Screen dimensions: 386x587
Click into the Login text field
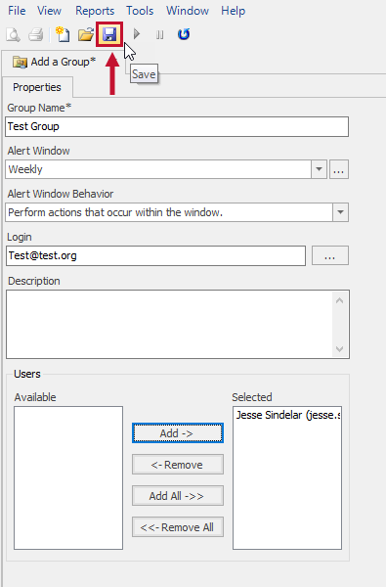pyautogui.click(x=155, y=255)
